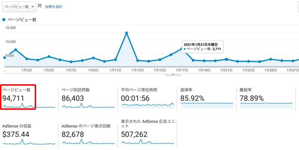Viewport: 299px width, 150px height.
Task: Open the ページビュー数 metric dropdown
Action: (19, 7)
